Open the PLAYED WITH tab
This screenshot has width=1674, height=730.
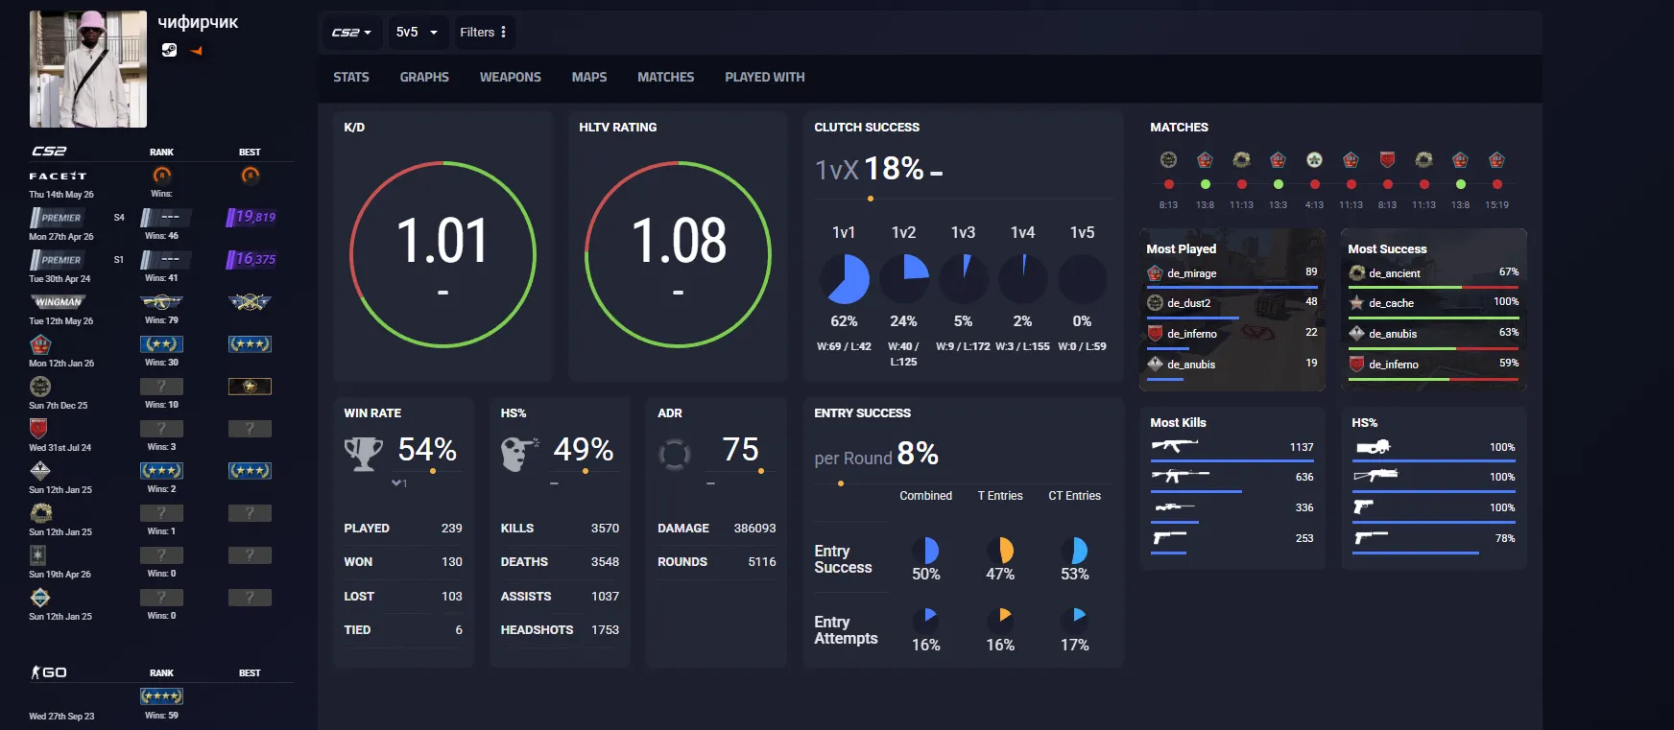point(765,78)
